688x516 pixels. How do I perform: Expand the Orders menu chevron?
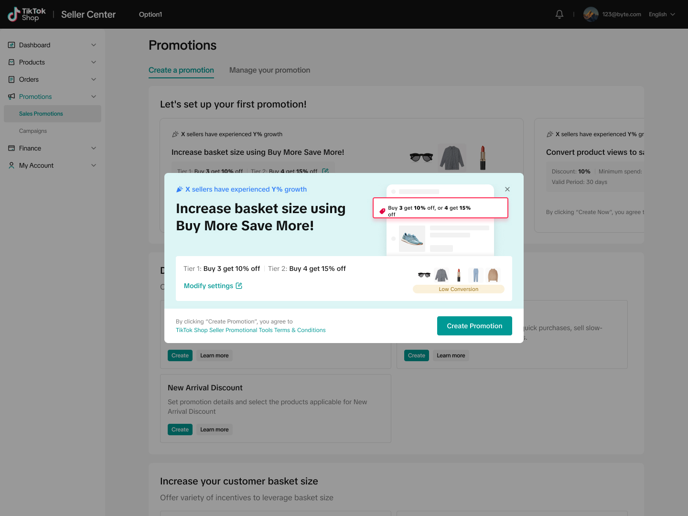pos(94,79)
